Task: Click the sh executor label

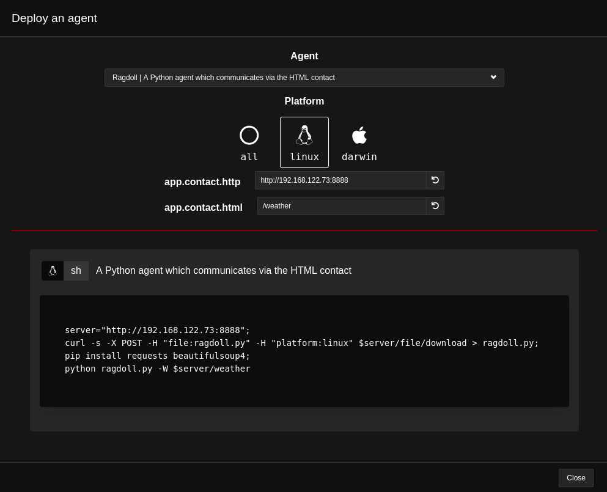Action: click(x=76, y=271)
